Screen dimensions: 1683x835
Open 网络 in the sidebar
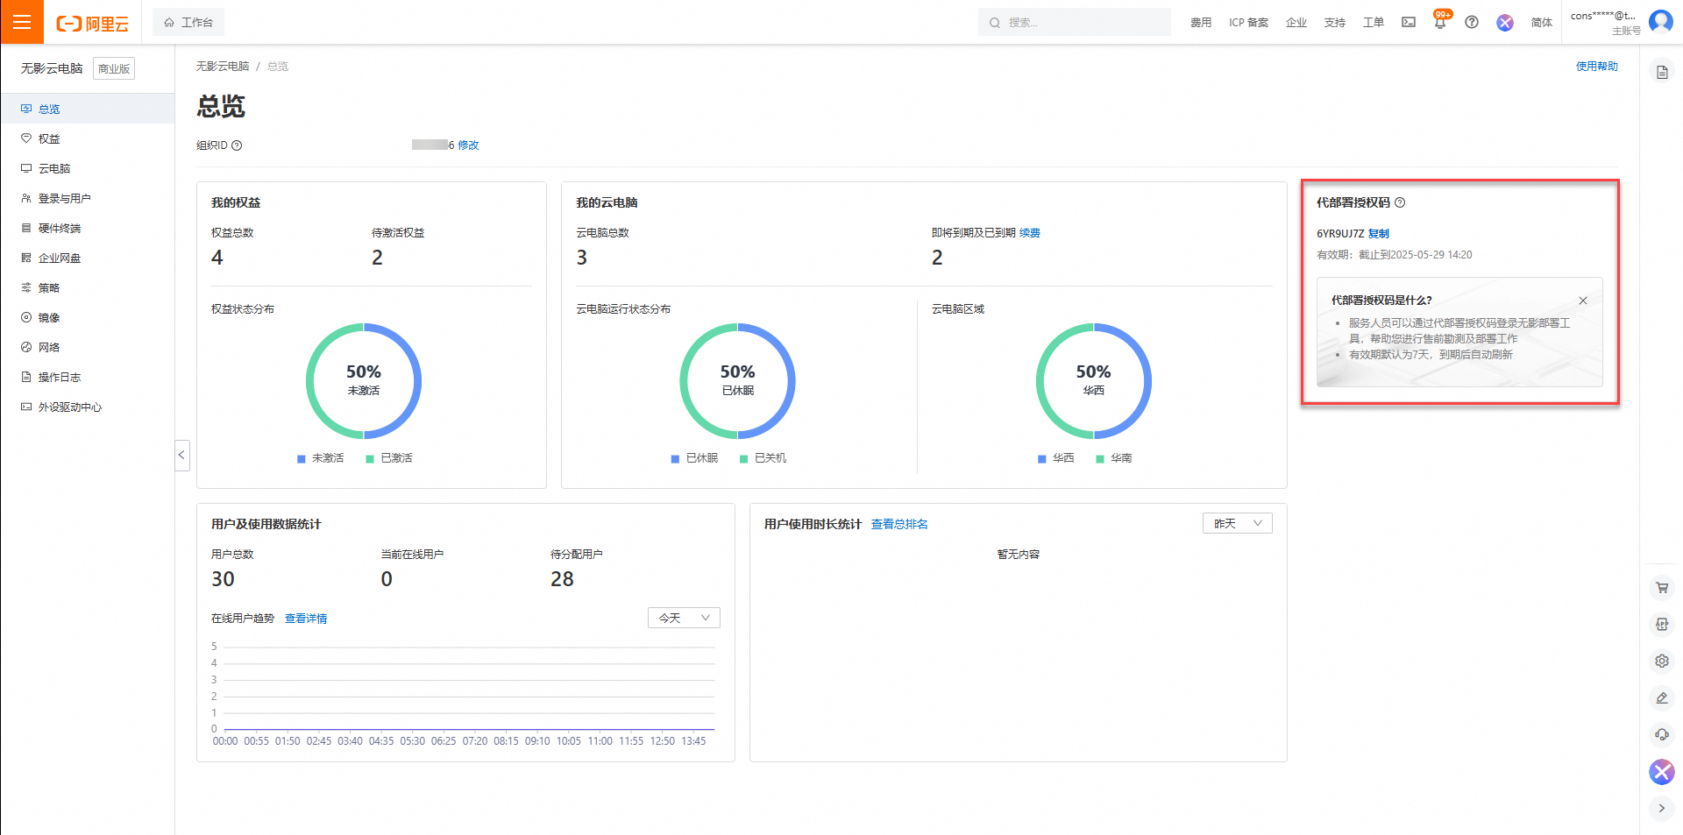tap(88, 347)
